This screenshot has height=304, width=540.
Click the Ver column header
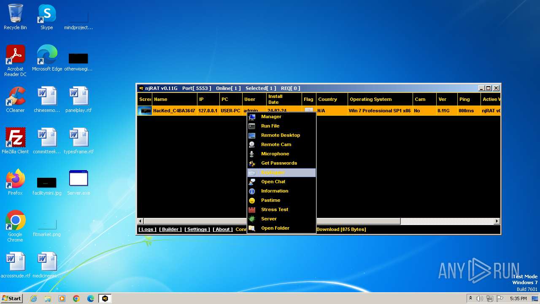447,99
